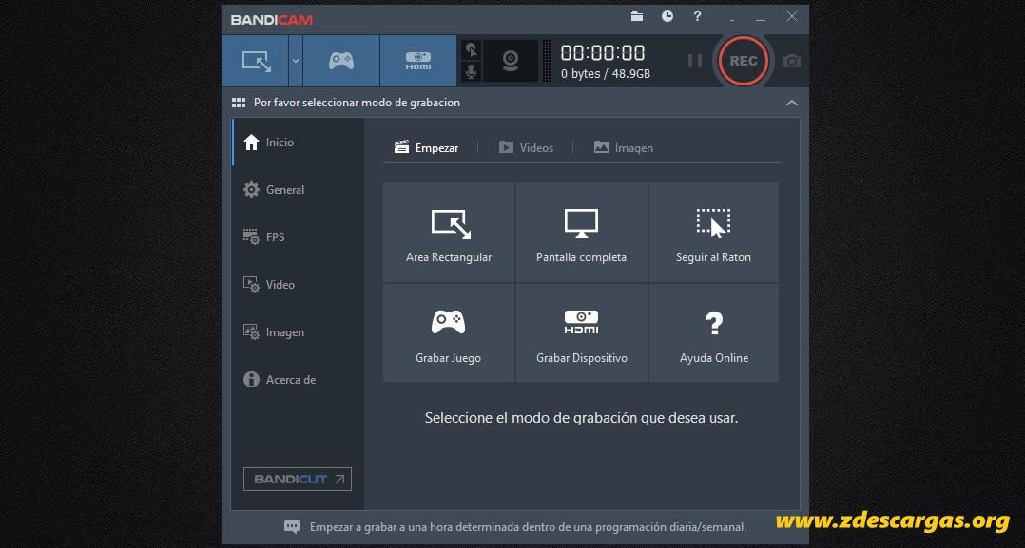The image size is (1025, 548).
Task: Open the screen recording mode dropdown arrow
Action: coord(296,62)
